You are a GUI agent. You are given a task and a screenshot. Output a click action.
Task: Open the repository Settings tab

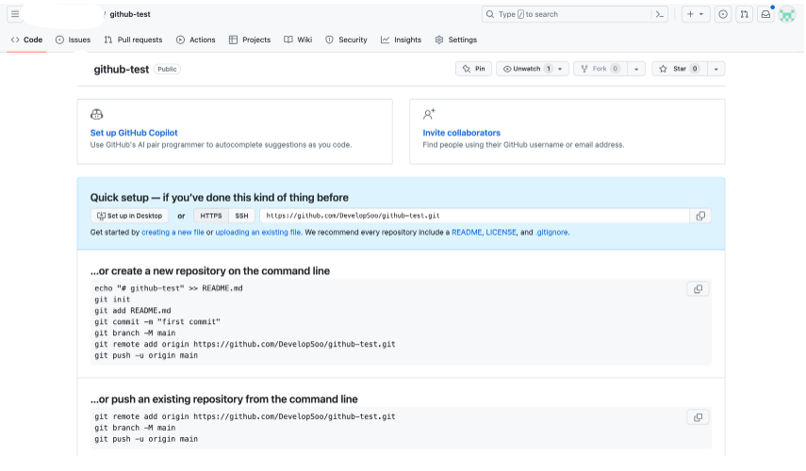coord(456,40)
